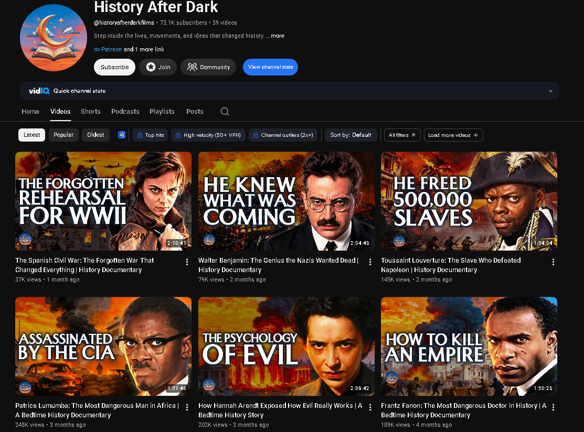The width and height of the screenshot is (584, 432).
Task: Open All filters button
Action: click(402, 135)
